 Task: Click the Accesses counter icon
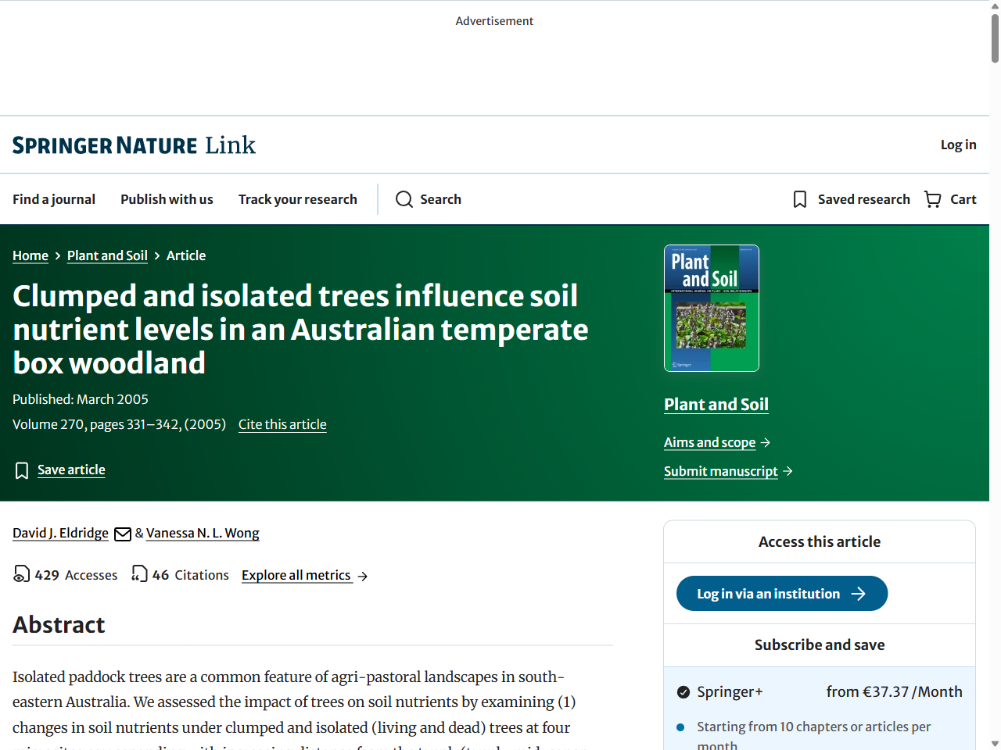click(20, 574)
